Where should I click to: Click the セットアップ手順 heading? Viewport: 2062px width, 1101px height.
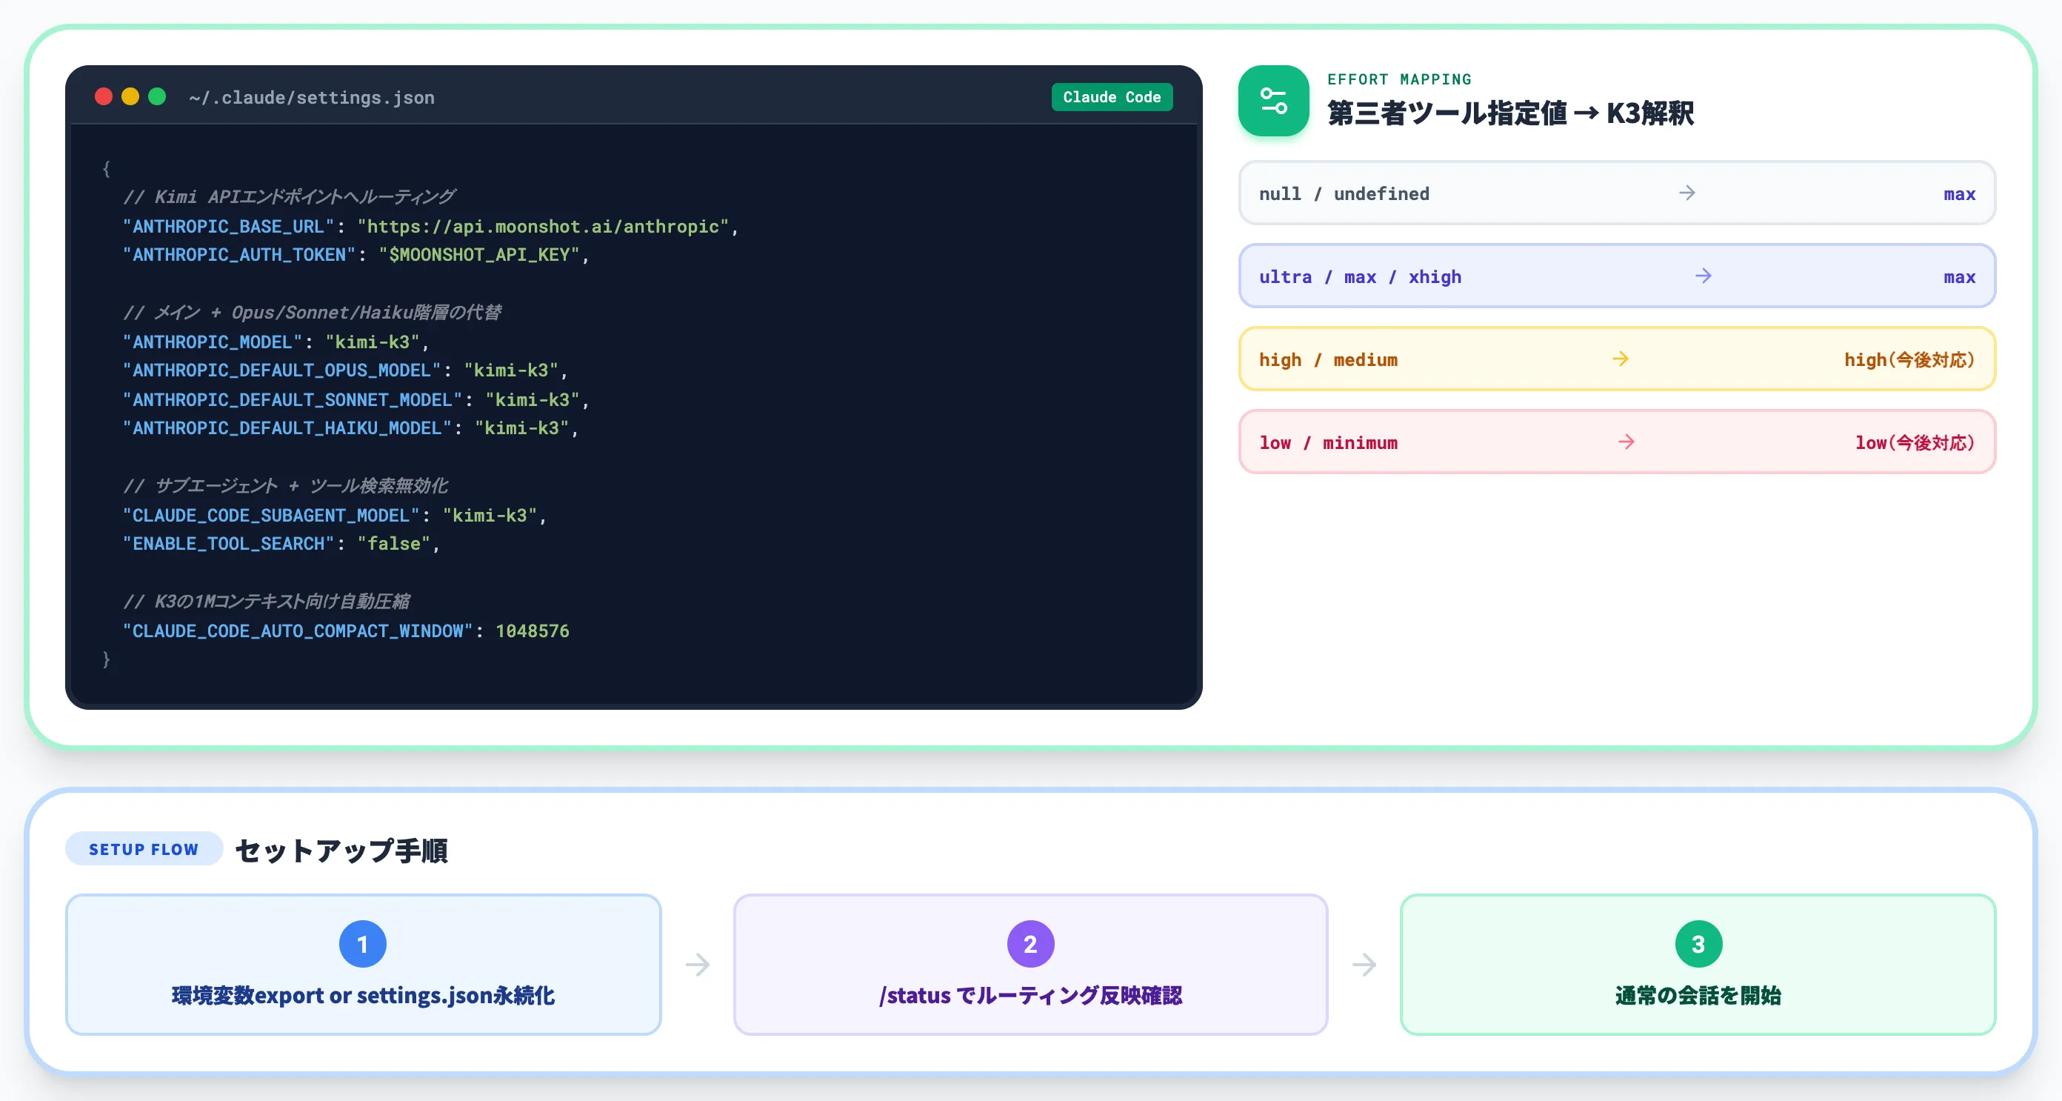(341, 851)
